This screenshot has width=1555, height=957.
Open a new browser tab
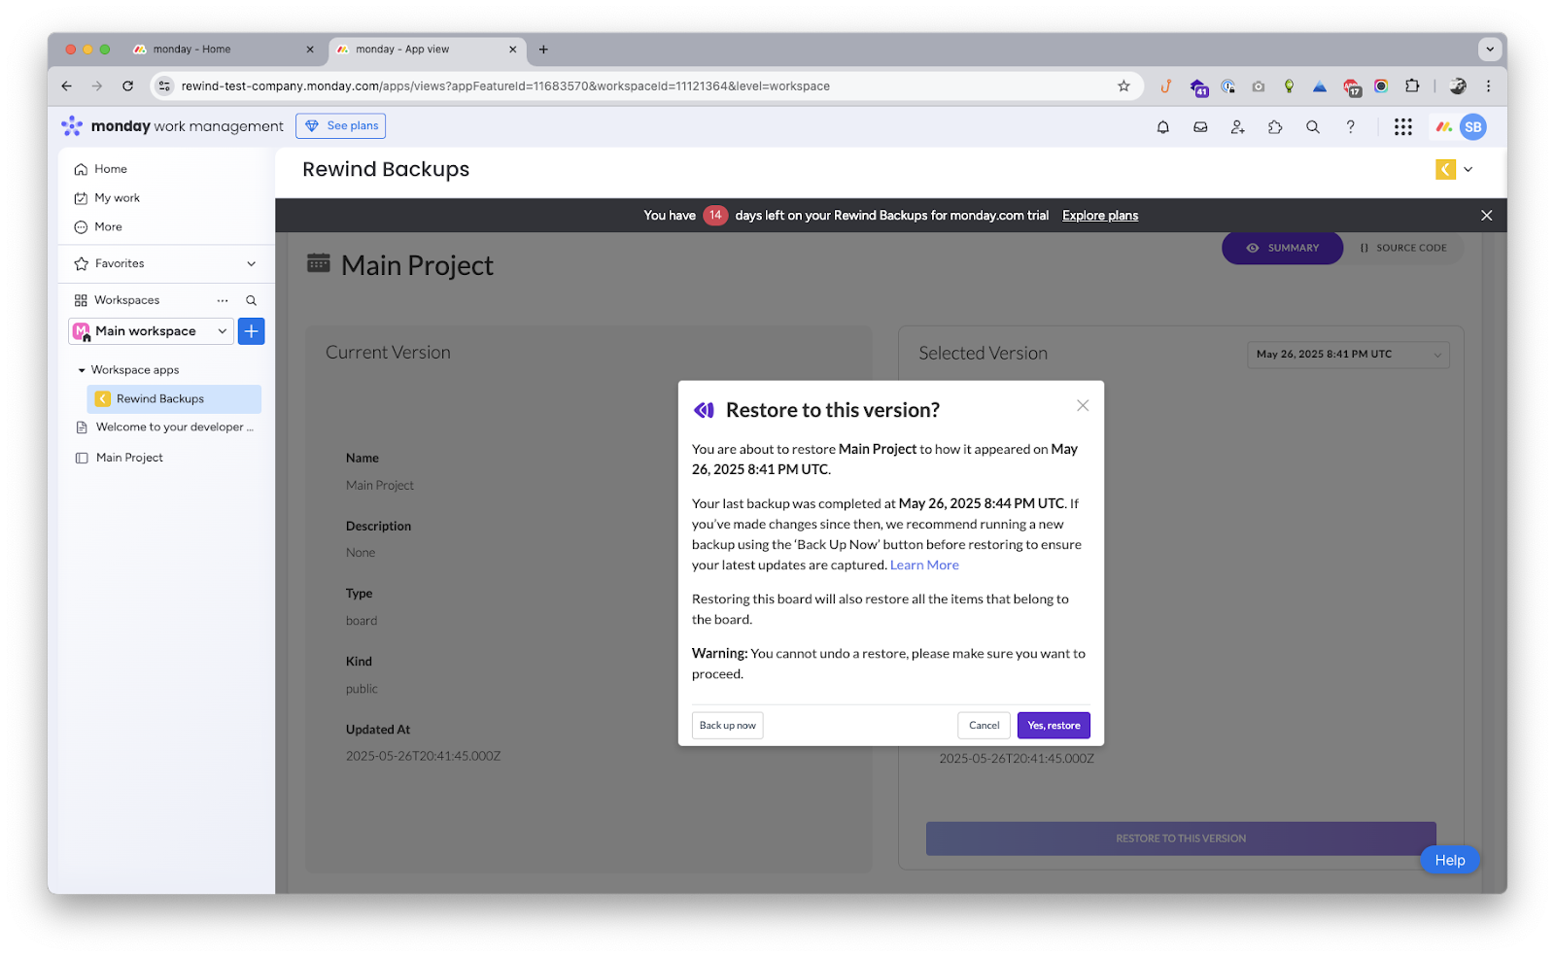pos(543,50)
